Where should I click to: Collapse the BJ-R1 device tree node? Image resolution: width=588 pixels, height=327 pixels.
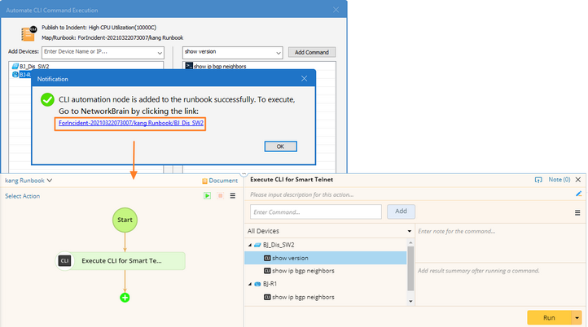pyautogui.click(x=250, y=284)
